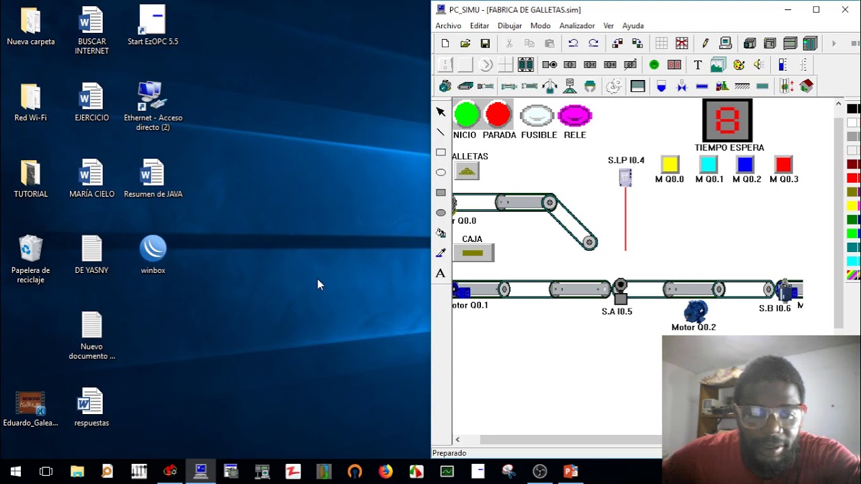861x484 pixels.
Task: Select the empty ellipse drawing tool
Action: pos(441,172)
